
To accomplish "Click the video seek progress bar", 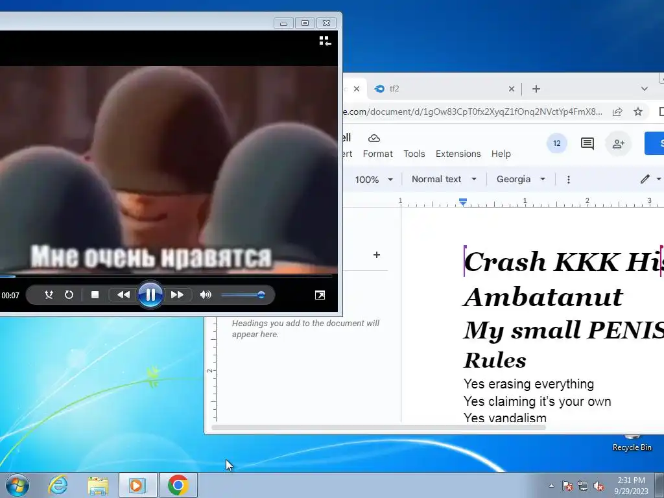I will tap(166, 276).
